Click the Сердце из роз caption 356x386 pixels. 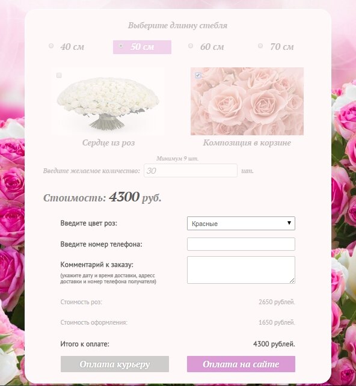coord(108,142)
